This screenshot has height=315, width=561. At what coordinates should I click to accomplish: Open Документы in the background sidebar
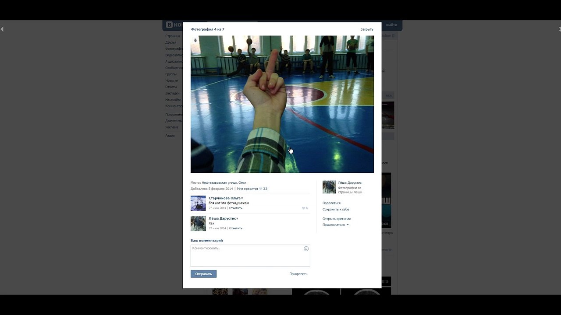pyautogui.click(x=174, y=121)
